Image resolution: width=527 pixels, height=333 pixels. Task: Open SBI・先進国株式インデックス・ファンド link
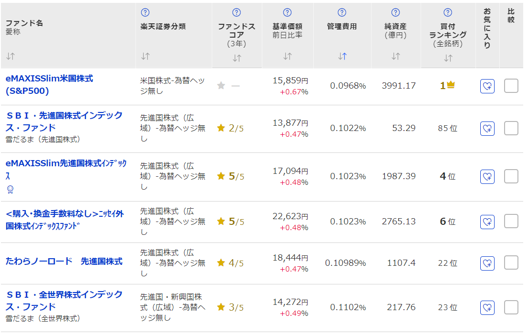tap(64, 121)
